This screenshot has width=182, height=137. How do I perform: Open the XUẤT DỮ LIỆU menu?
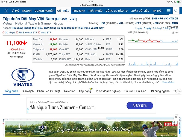pos(140,11)
